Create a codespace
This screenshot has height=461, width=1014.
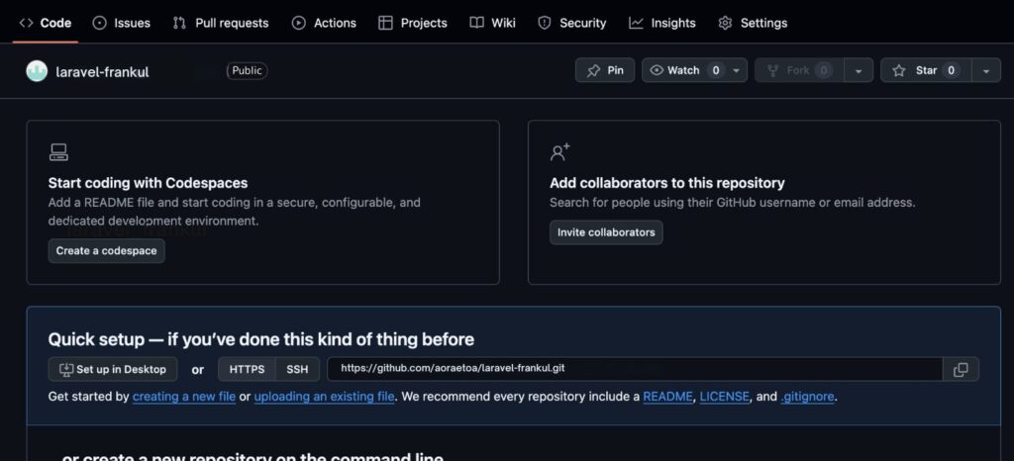pos(107,250)
